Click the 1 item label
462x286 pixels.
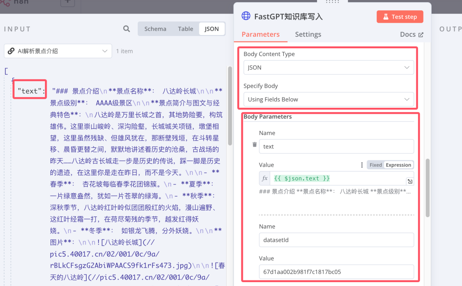[124, 51]
